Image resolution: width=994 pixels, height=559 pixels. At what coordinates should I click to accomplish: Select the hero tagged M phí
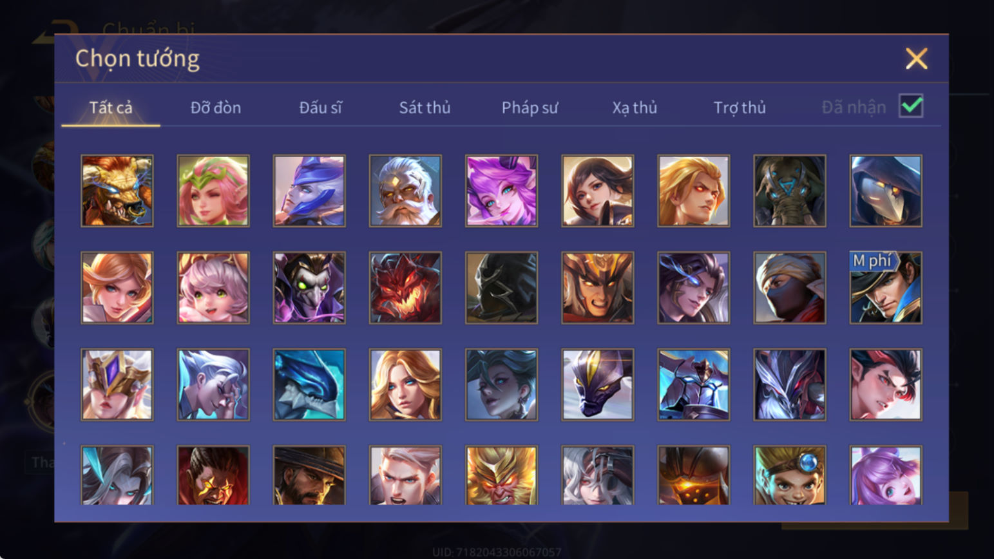coord(886,287)
